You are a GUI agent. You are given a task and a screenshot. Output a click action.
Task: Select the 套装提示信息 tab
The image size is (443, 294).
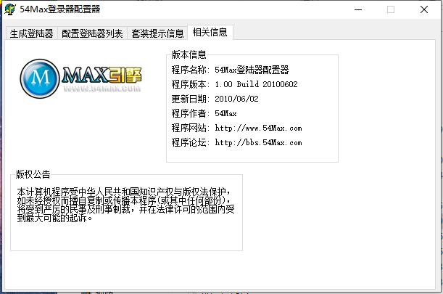coord(157,33)
